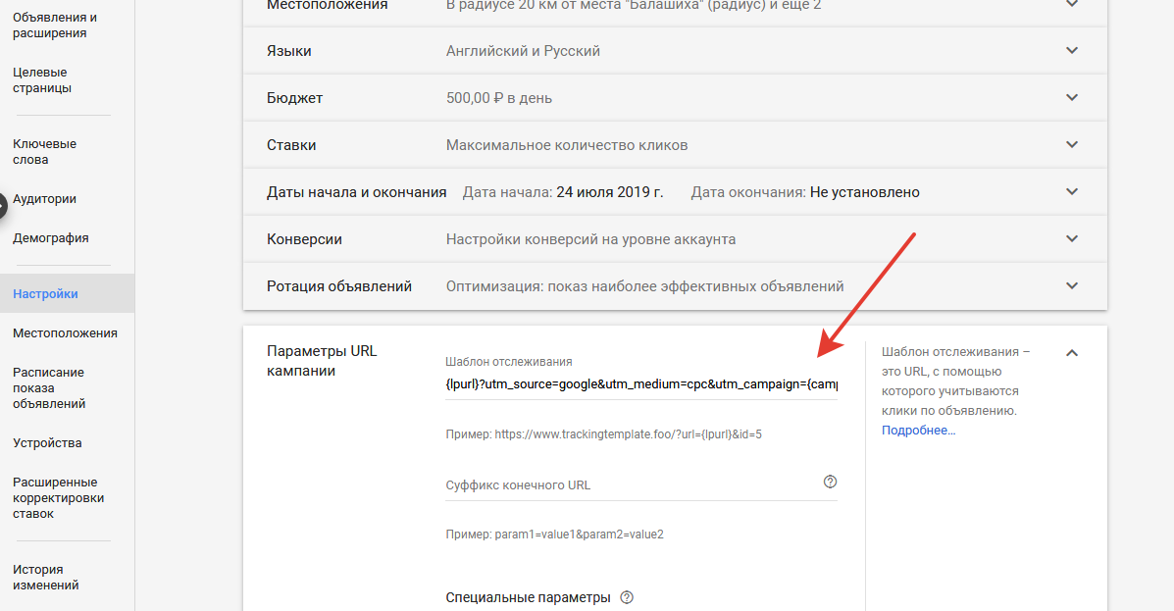Select end date value Не установлено
The image size is (1174, 611).
coord(865,192)
